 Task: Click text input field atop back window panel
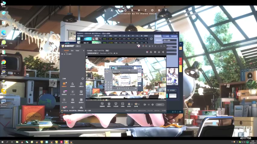[x=170, y=40]
